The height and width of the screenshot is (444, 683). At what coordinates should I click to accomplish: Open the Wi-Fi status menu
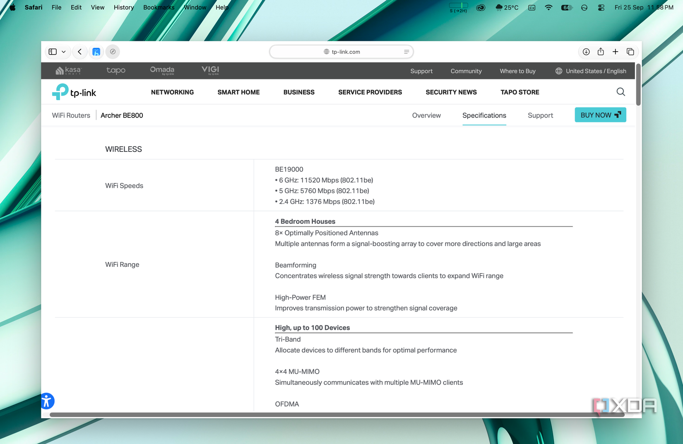click(548, 7)
